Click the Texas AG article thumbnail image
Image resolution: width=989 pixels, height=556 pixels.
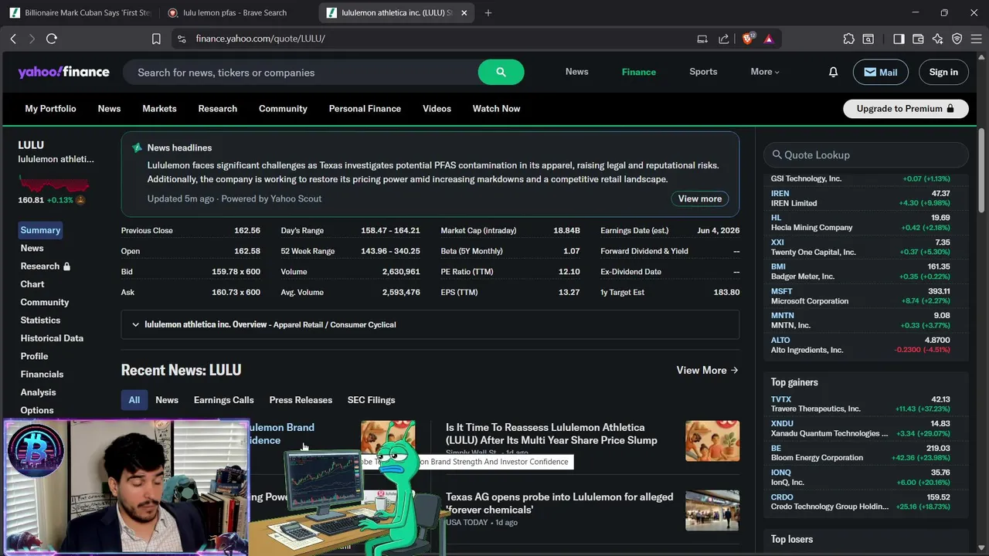click(x=712, y=510)
